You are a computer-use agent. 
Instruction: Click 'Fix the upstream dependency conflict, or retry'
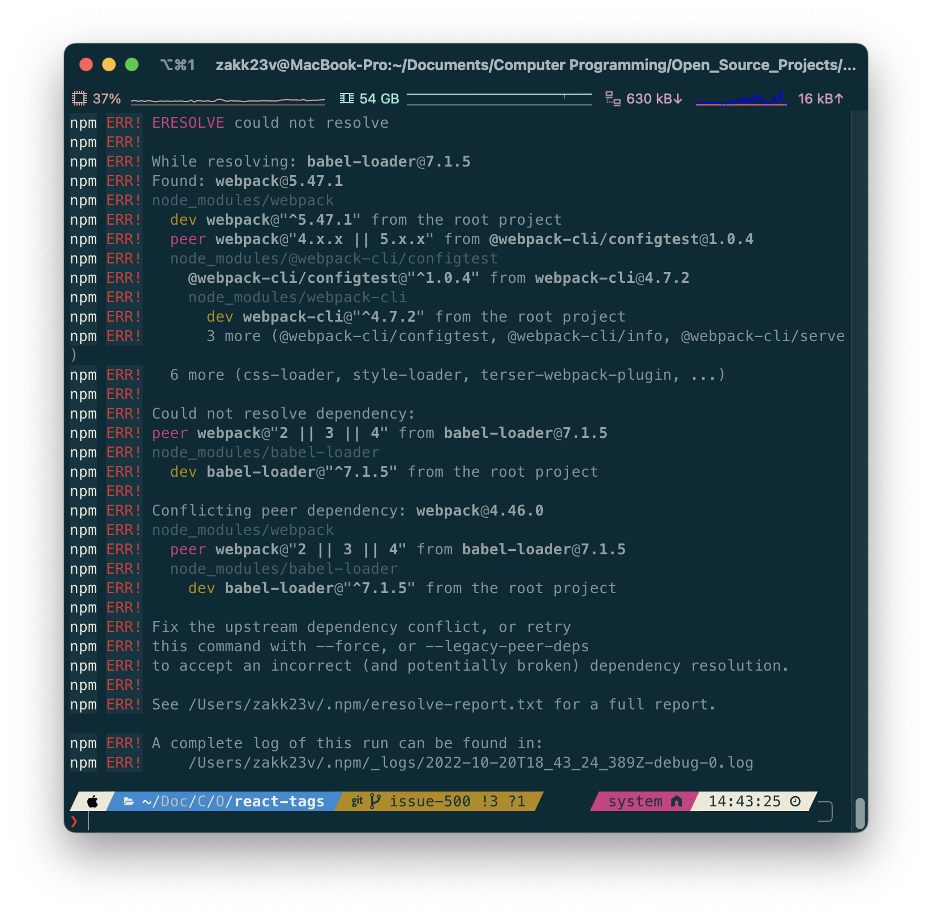pyautogui.click(x=361, y=627)
